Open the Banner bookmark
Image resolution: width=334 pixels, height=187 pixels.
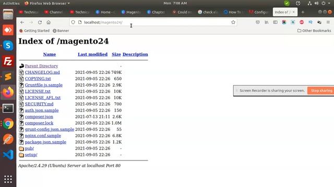[61, 31]
